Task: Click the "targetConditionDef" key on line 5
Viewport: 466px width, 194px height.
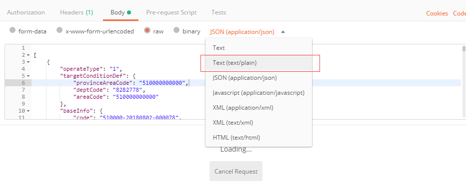Action: tap(92, 76)
